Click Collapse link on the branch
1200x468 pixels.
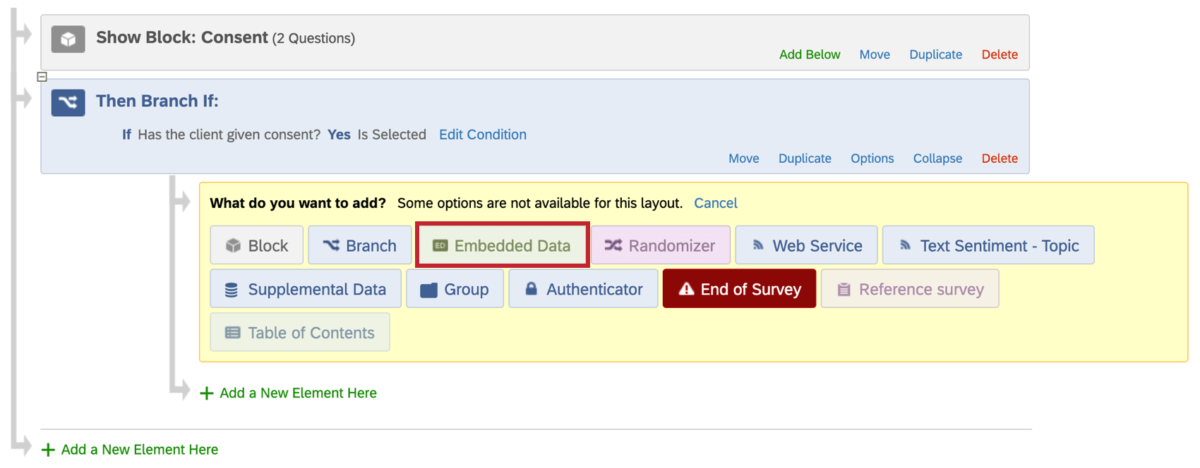[937, 159]
